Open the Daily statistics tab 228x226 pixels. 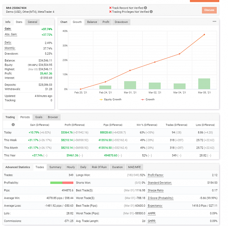click(x=83, y=167)
